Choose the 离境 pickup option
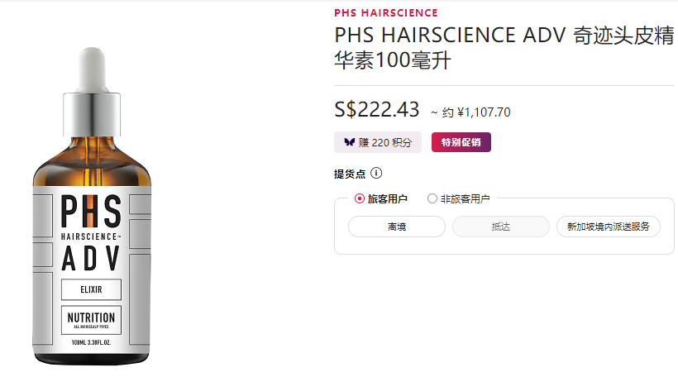This screenshot has height=377, width=678. coord(397,227)
